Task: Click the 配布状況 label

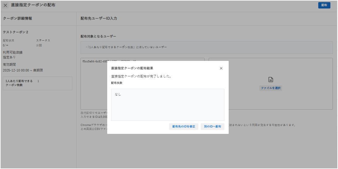Action: (9, 40)
